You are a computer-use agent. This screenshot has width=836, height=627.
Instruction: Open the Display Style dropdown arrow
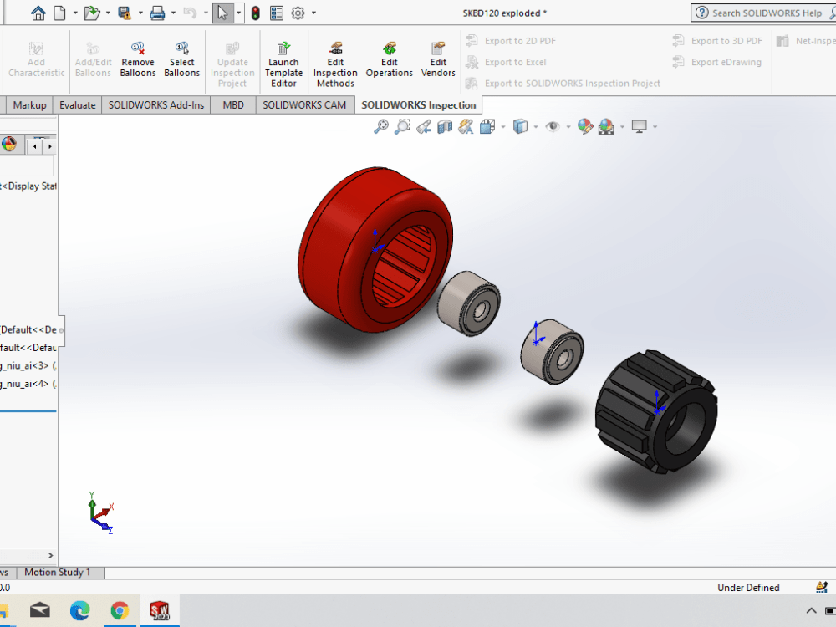(535, 126)
